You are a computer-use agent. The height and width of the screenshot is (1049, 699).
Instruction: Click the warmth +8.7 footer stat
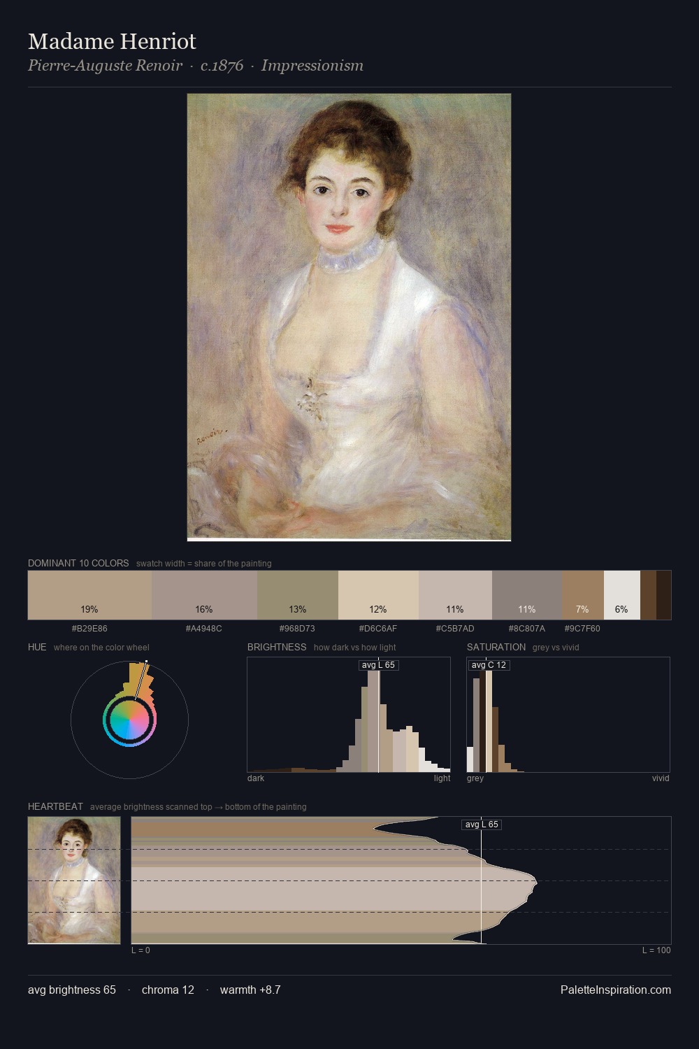click(x=250, y=990)
